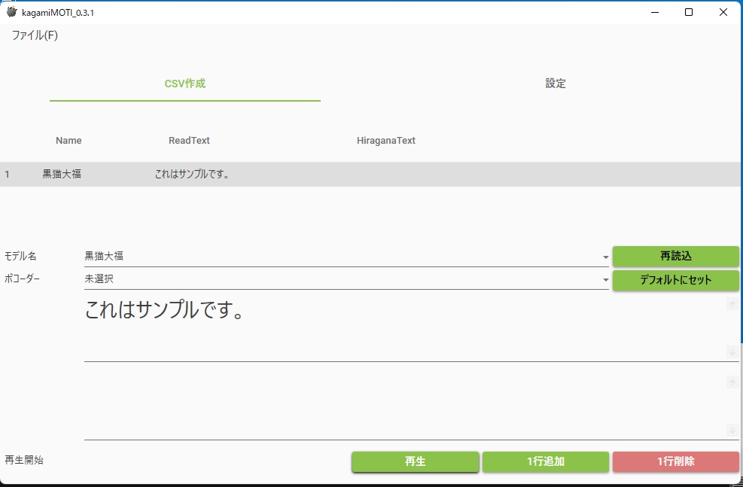
Task: Switch to the 設定 tab
Action: tap(556, 84)
